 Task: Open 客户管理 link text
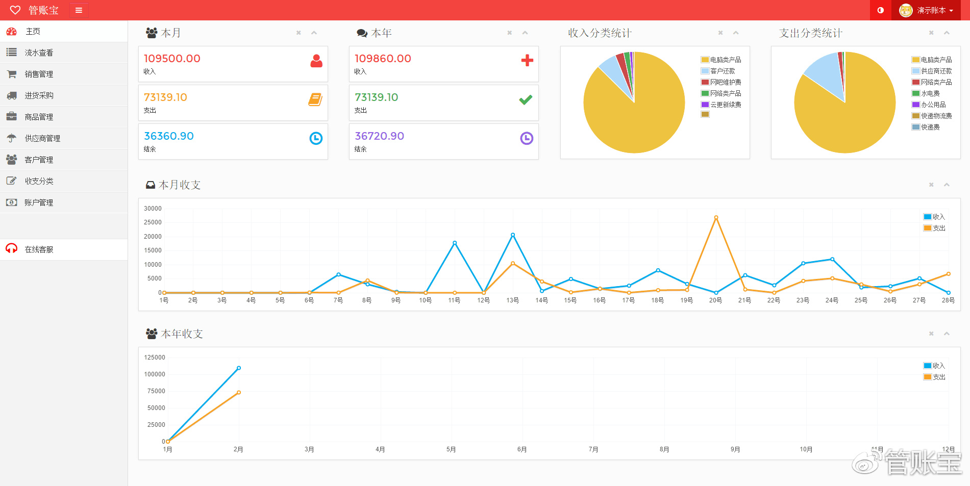(x=39, y=160)
